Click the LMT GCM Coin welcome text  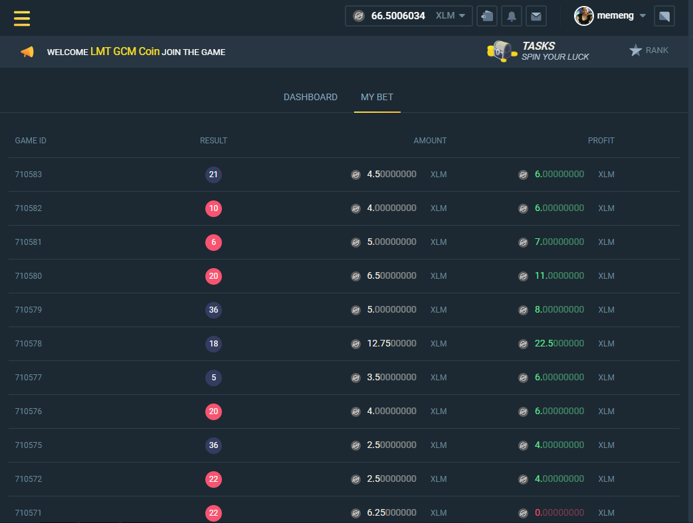tap(125, 51)
